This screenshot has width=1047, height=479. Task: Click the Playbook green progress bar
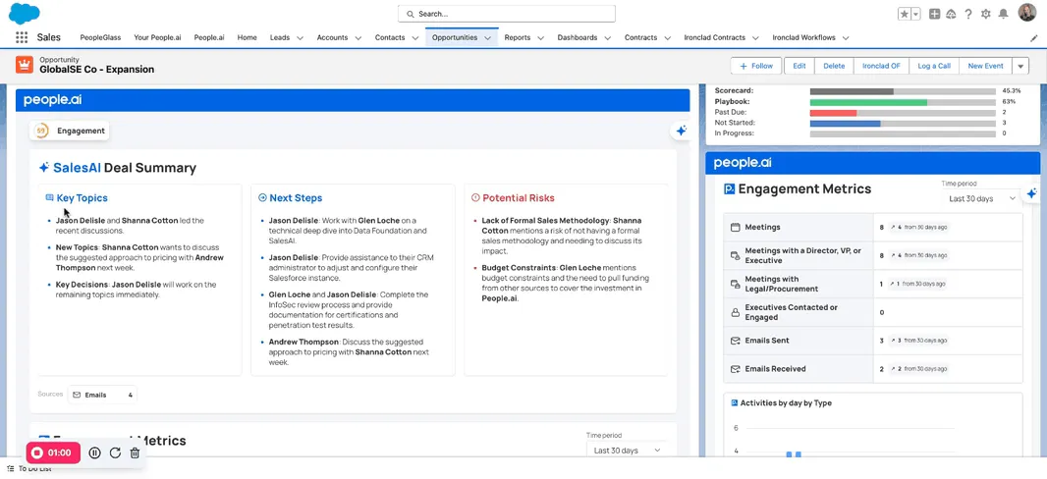click(x=868, y=102)
